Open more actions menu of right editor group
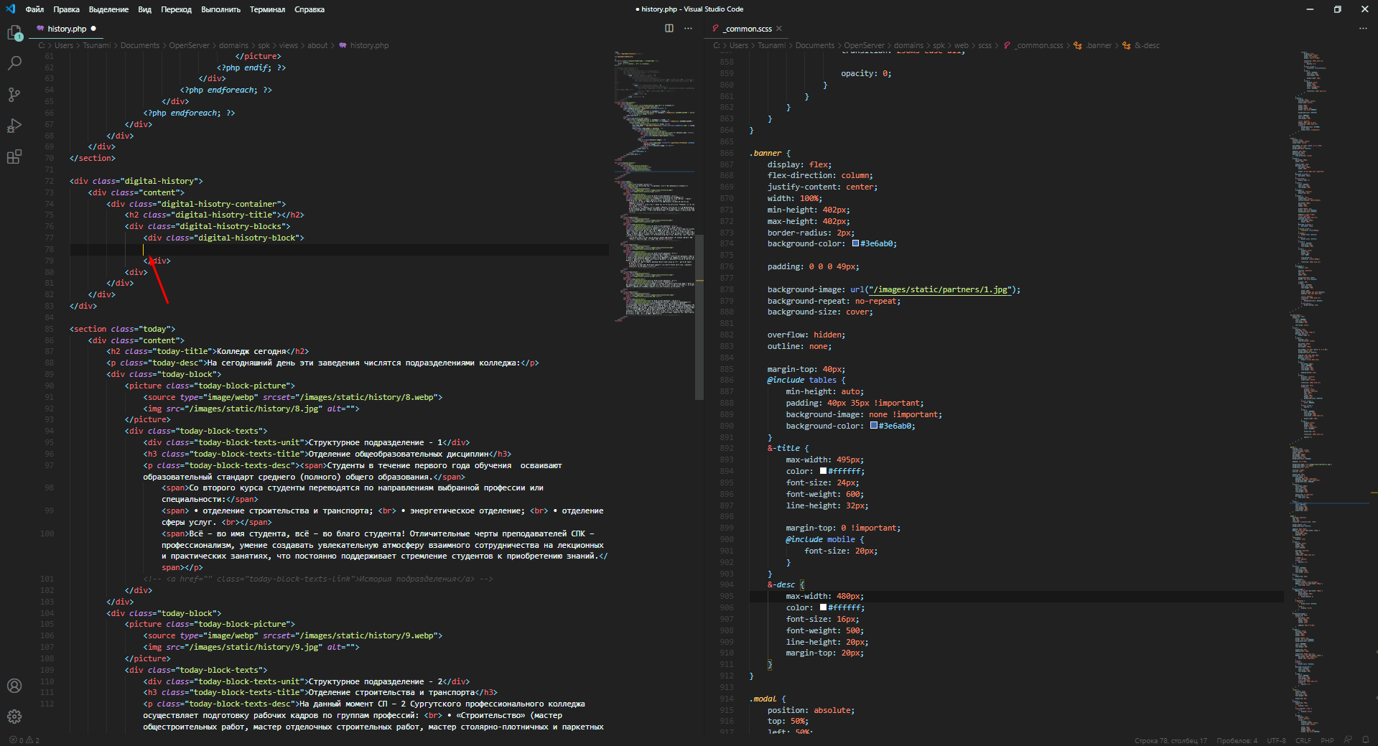Image resolution: width=1378 pixels, height=746 pixels. [1363, 28]
